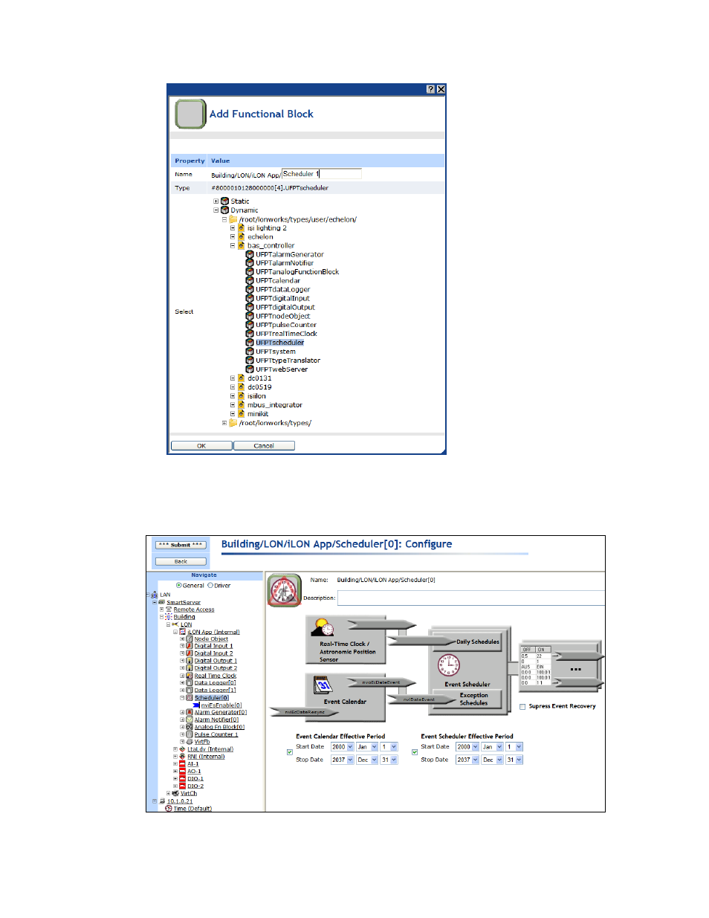709x918 pixels.
Task: Click the UFPTalarmGenerator block icon
Action: tap(250, 254)
